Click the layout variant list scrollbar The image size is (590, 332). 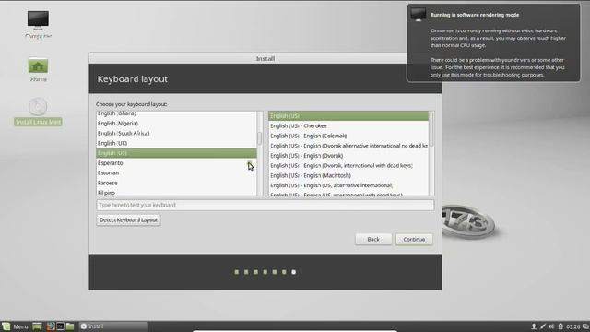coord(431,129)
